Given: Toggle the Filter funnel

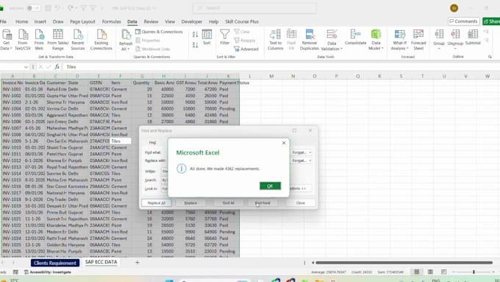Looking at the screenshot, I should 225,38.
